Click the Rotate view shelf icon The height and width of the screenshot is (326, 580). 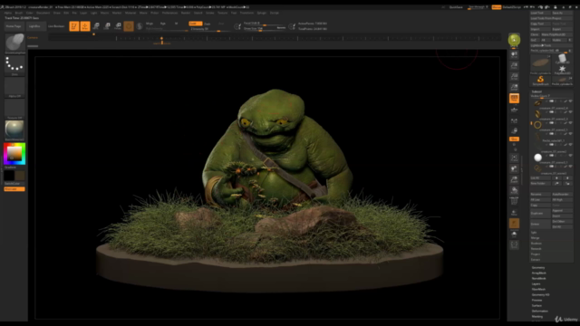[x=514, y=190]
